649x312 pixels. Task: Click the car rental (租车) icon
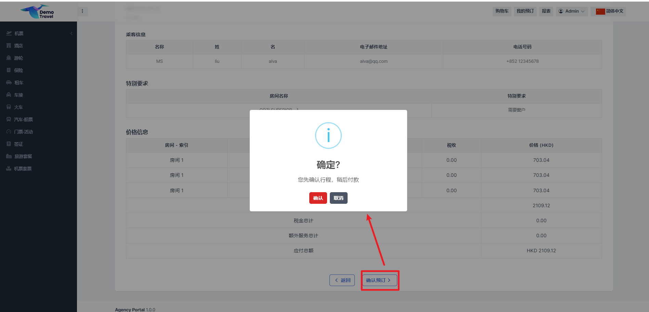coord(9,83)
